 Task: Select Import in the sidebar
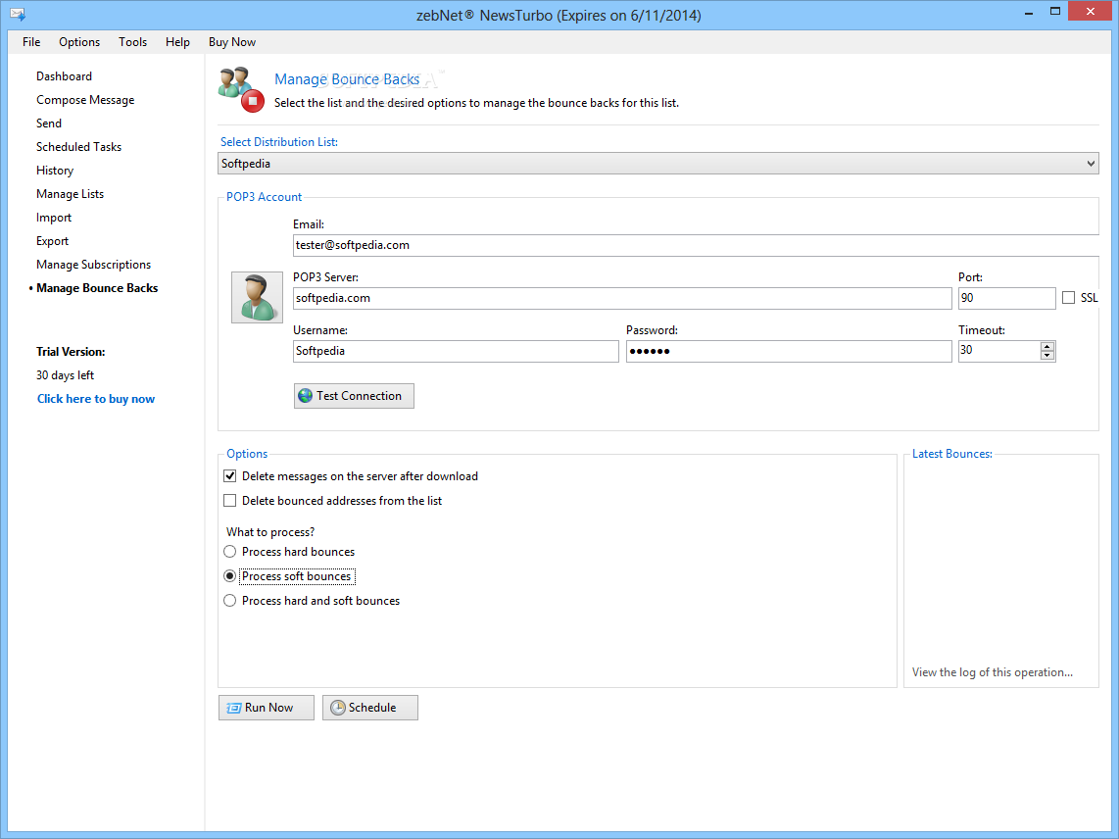(54, 218)
